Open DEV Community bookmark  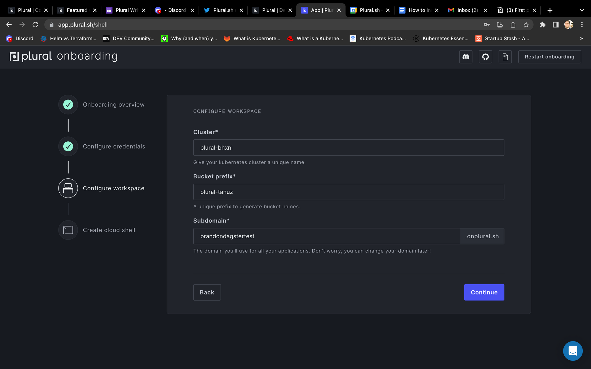(129, 38)
